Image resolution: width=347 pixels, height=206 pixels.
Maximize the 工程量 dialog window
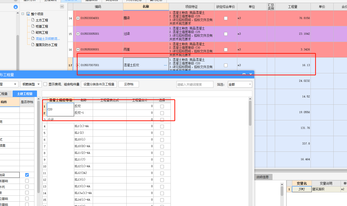pos(244,74)
